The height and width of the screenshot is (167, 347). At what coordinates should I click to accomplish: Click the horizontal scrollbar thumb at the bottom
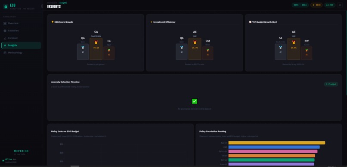tap(75, 166)
